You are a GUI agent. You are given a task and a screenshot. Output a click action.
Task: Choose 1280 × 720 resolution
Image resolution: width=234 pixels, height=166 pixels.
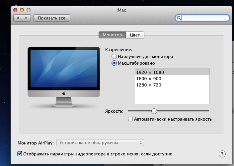pyautogui.click(x=172, y=85)
